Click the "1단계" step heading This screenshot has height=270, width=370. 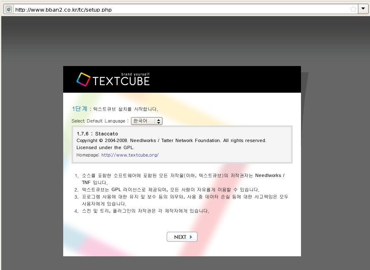coord(79,109)
